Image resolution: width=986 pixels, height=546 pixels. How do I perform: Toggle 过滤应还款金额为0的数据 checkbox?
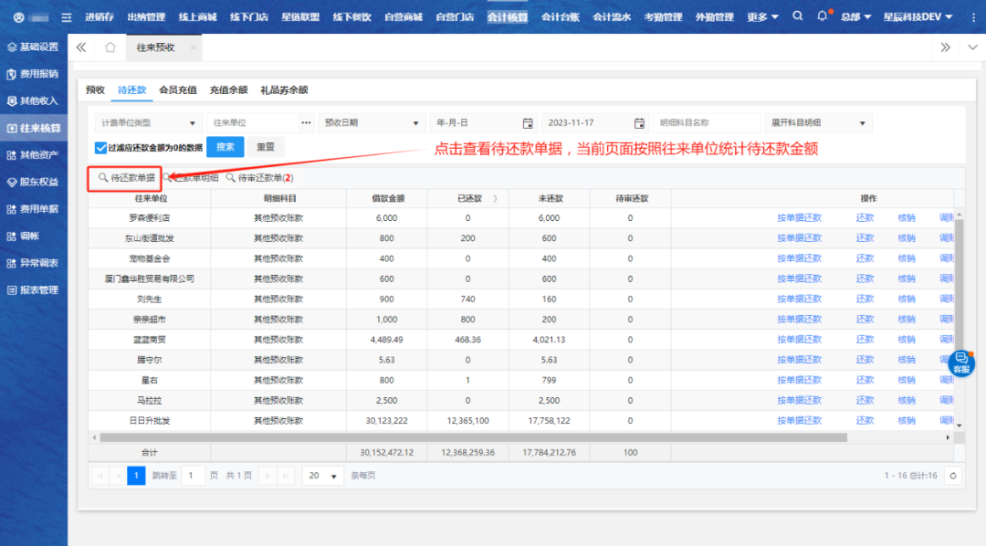[100, 147]
